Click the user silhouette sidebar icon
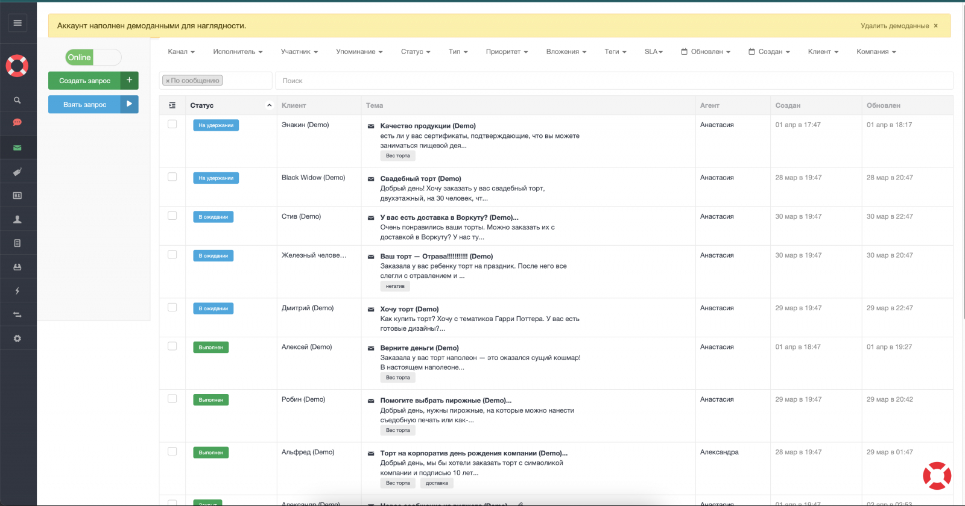Image resolution: width=965 pixels, height=506 pixels. click(x=17, y=219)
